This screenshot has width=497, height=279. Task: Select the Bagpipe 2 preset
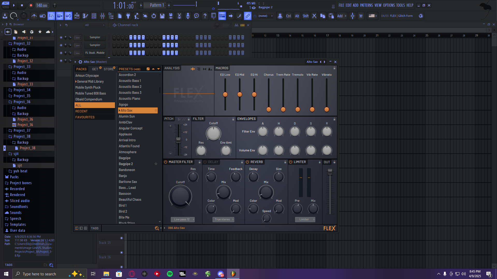click(126, 164)
